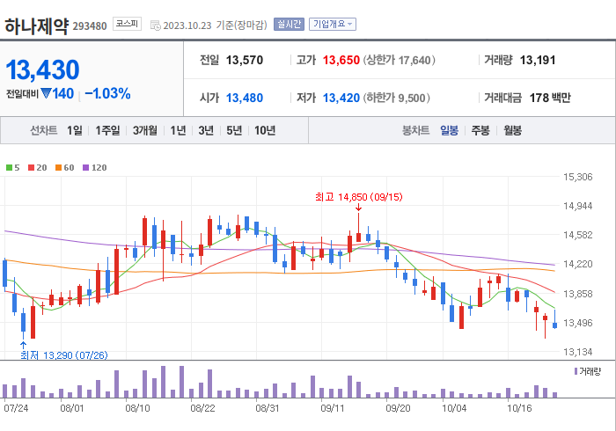Click the 13,134 price axis label
Viewport: 616px width, 431px height.
(577, 352)
